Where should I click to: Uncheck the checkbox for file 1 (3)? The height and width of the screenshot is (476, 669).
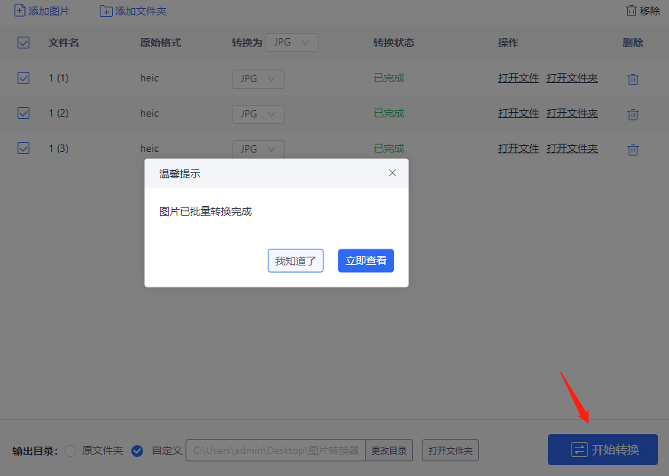click(23, 148)
